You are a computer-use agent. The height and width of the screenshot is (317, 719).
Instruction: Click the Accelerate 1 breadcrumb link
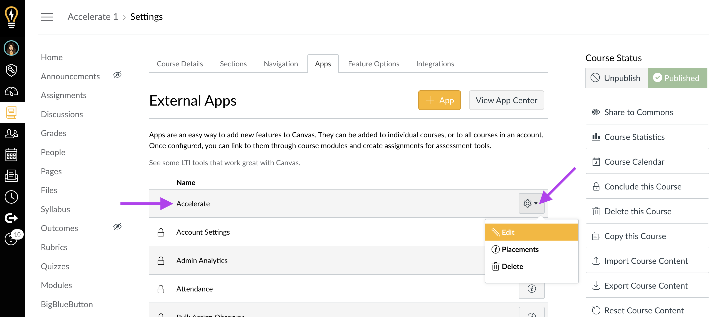tap(93, 17)
